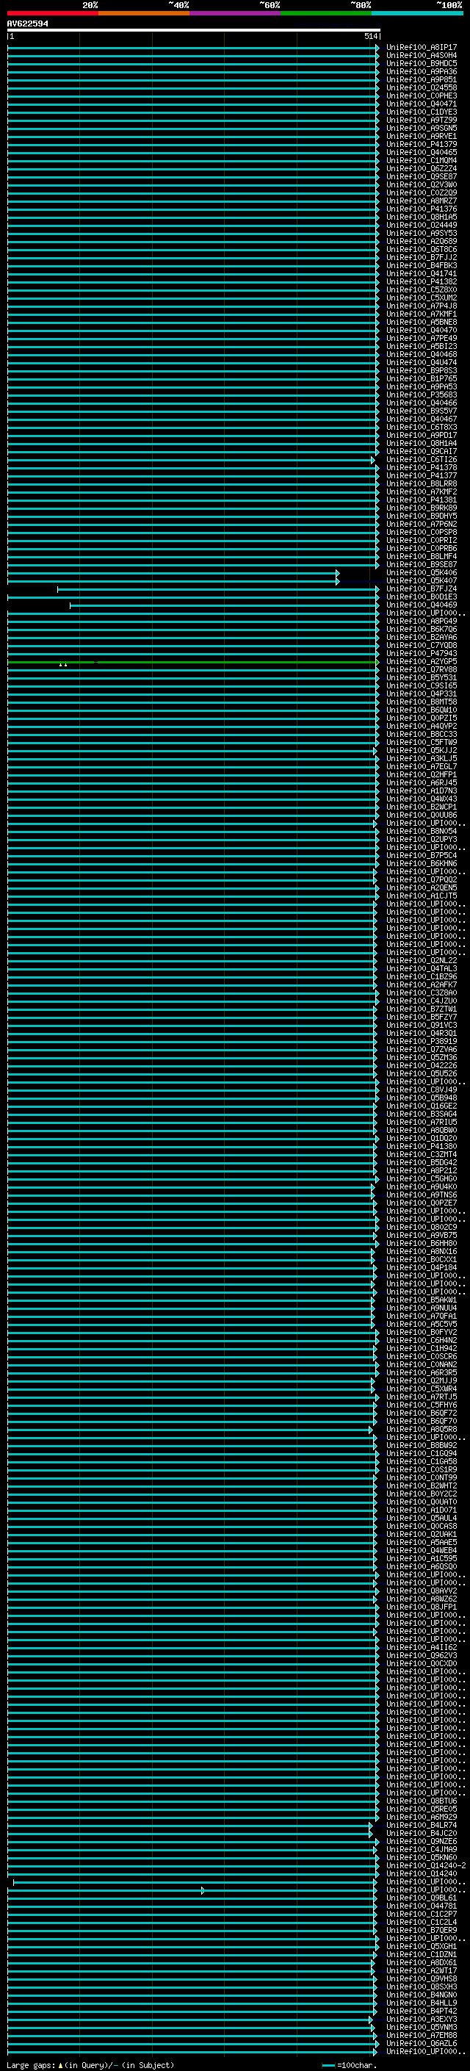Viewport: 470px width, 2071px height.
Task: Click the 514 query end position label
Action: pos(370,36)
